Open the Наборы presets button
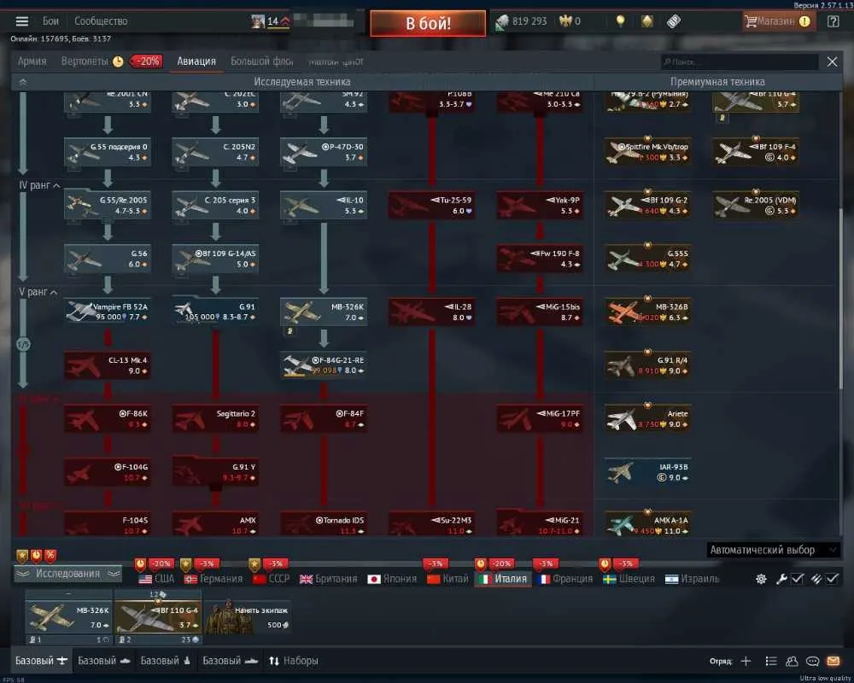The width and height of the screenshot is (854, 683). pyautogui.click(x=294, y=661)
